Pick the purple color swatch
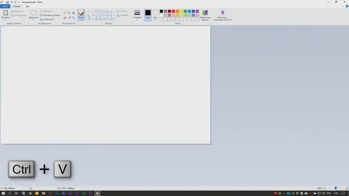Image resolution: width=349 pixels, height=196 pixels. [x=197, y=11]
